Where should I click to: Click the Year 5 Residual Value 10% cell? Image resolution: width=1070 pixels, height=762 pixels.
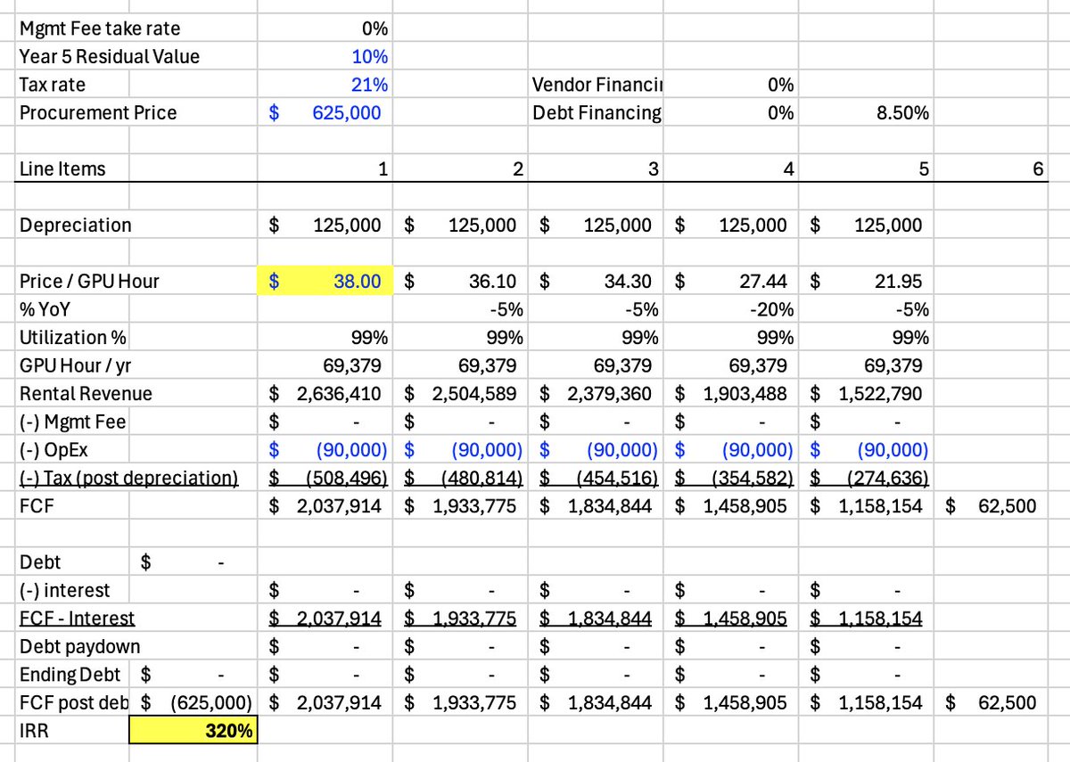click(325, 56)
